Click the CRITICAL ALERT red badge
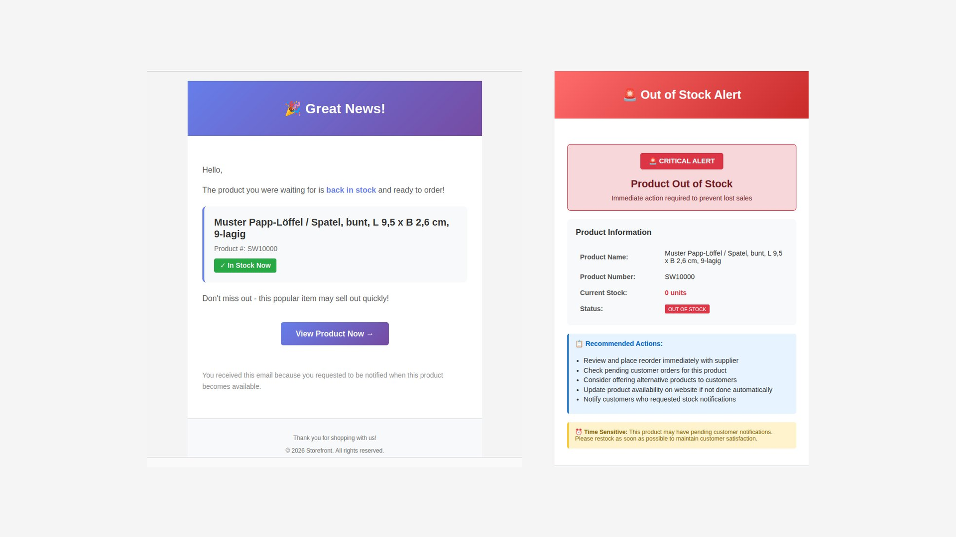The image size is (956, 537). point(682,161)
